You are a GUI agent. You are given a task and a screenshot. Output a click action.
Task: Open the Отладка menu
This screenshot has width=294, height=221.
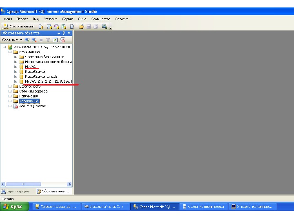click(50, 19)
